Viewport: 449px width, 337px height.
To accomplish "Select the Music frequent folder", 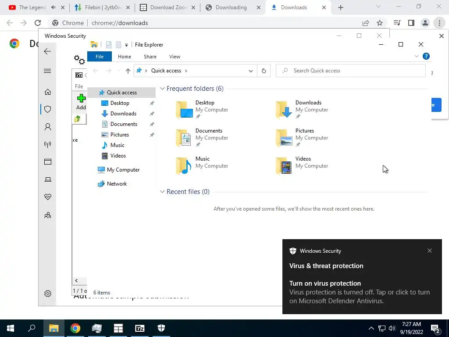I will point(202,165).
